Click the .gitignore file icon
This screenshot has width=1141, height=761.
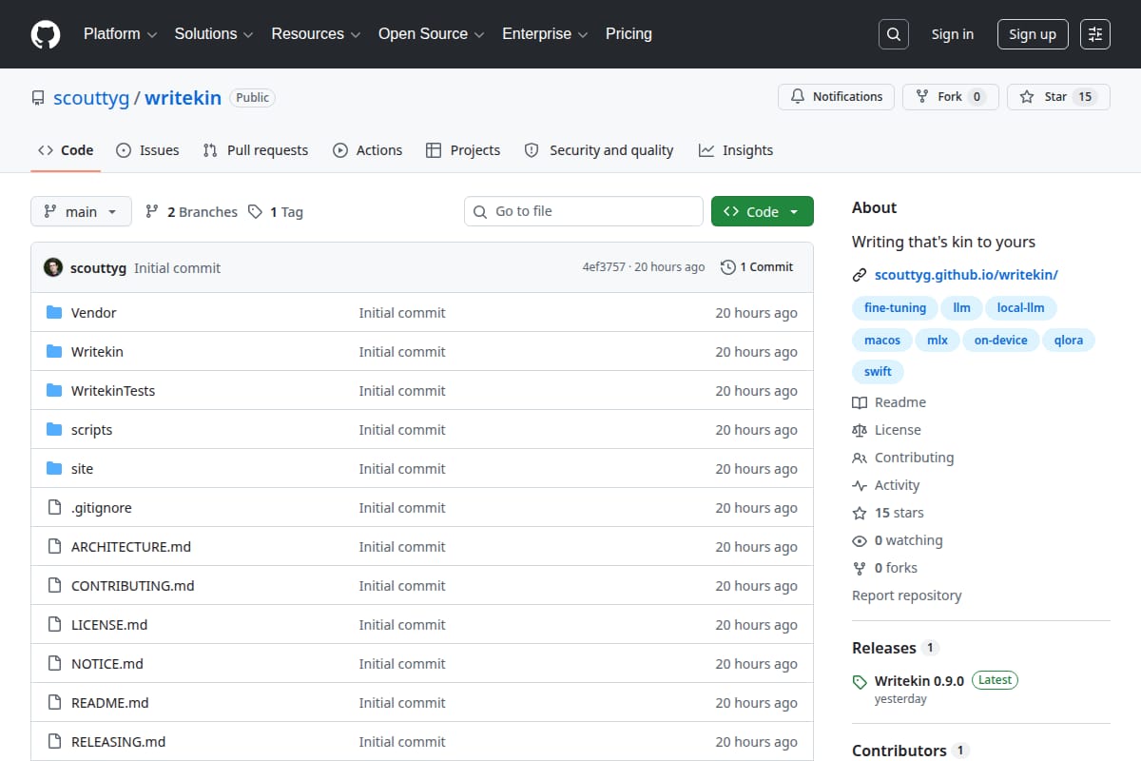pos(54,508)
